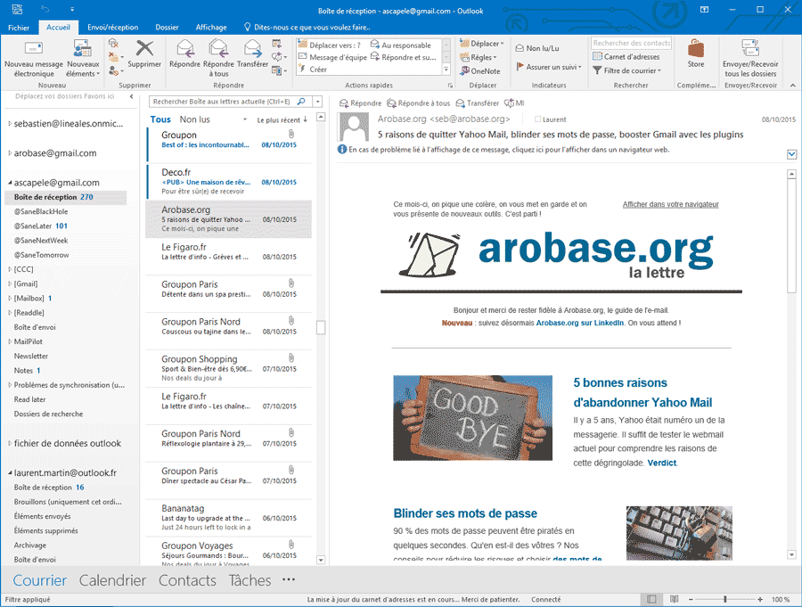
Task: Open the Déplacer dropdown in ribbon
Action: pos(482,44)
